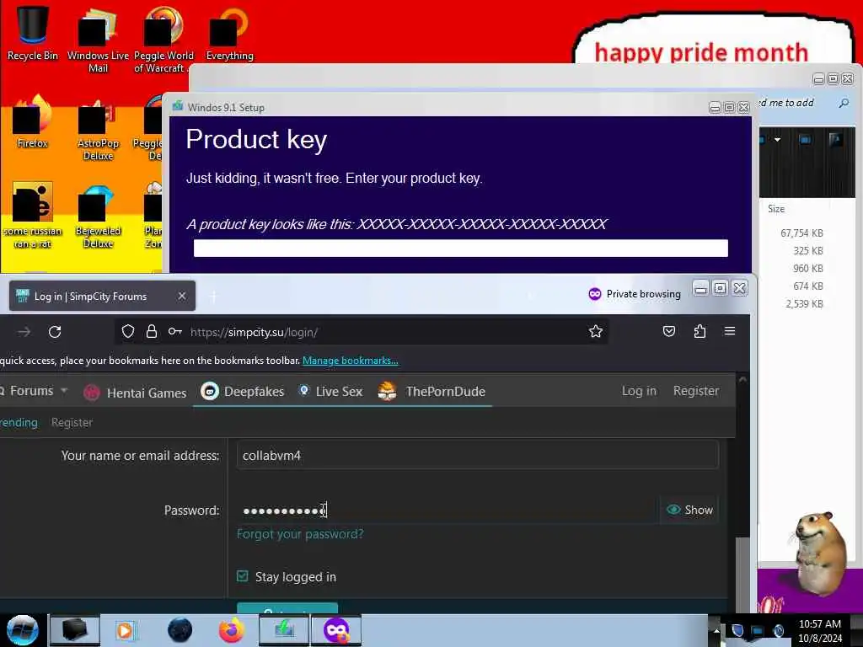The height and width of the screenshot is (647, 863).
Task: Select the 674 KB file row
Action: pos(807,286)
